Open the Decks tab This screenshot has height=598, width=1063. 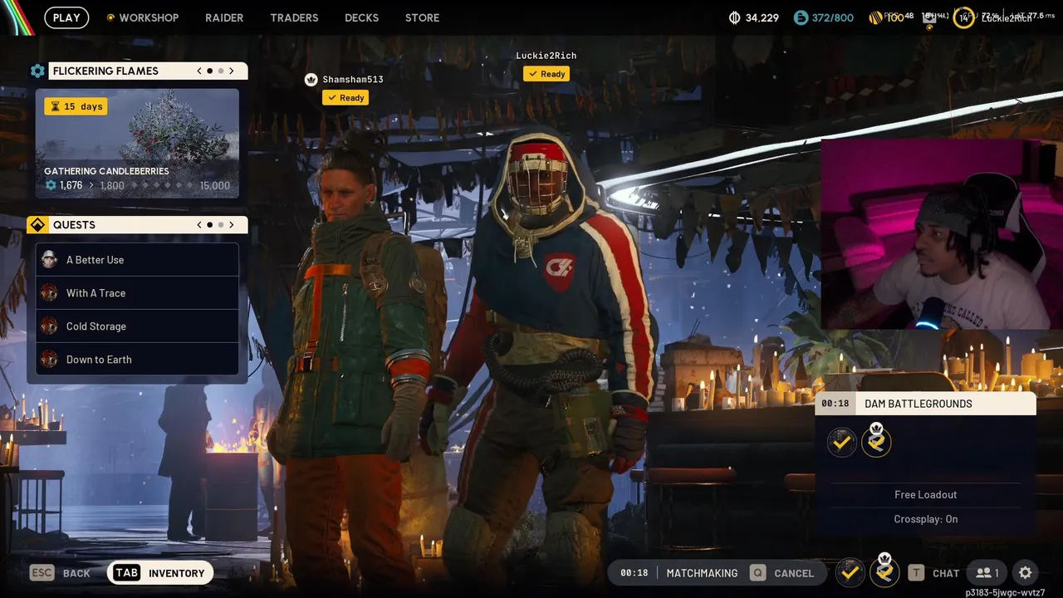point(361,17)
